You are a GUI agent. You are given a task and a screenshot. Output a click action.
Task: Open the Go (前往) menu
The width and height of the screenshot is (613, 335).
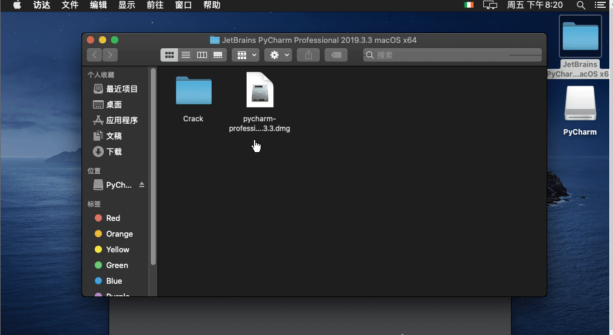pos(155,5)
